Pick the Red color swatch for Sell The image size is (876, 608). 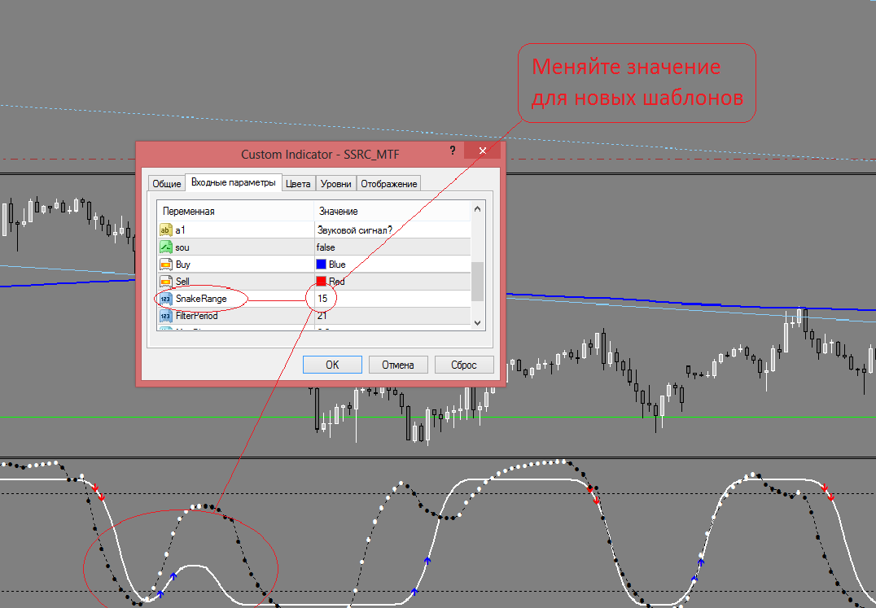[x=322, y=282]
